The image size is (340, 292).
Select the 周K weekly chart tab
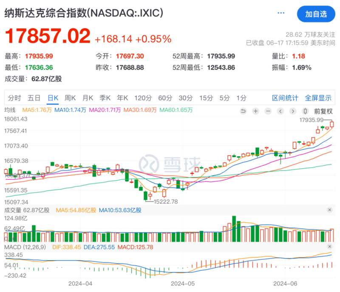[x=70, y=98]
